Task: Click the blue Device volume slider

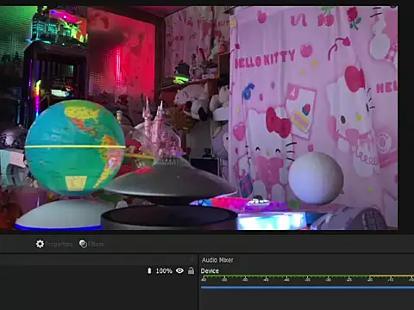Action: [x=307, y=287]
